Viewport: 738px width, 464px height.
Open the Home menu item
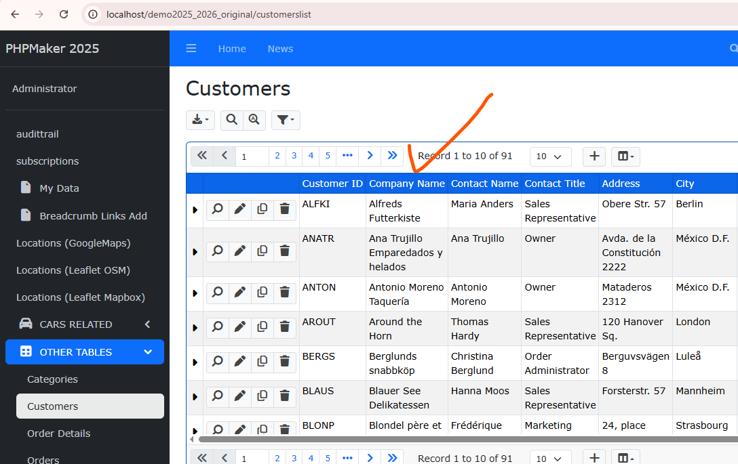pyautogui.click(x=232, y=49)
